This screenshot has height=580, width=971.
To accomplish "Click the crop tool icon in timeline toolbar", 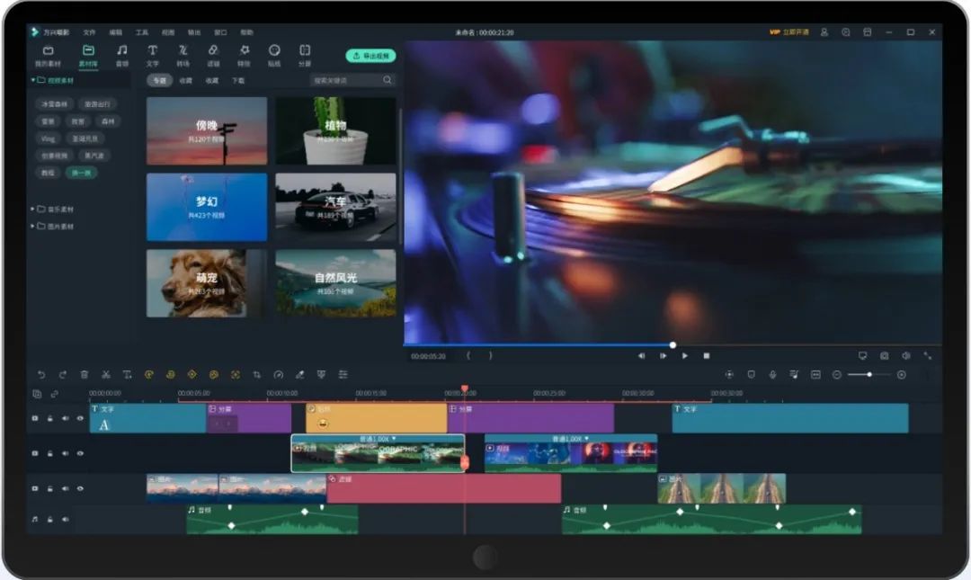I will 256,374.
